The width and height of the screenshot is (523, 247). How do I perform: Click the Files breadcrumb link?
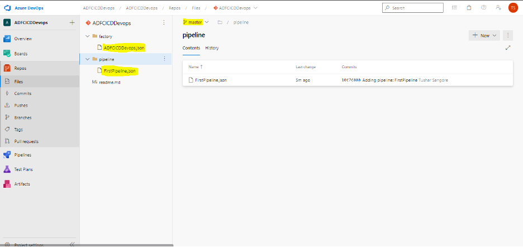pos(196,8)
